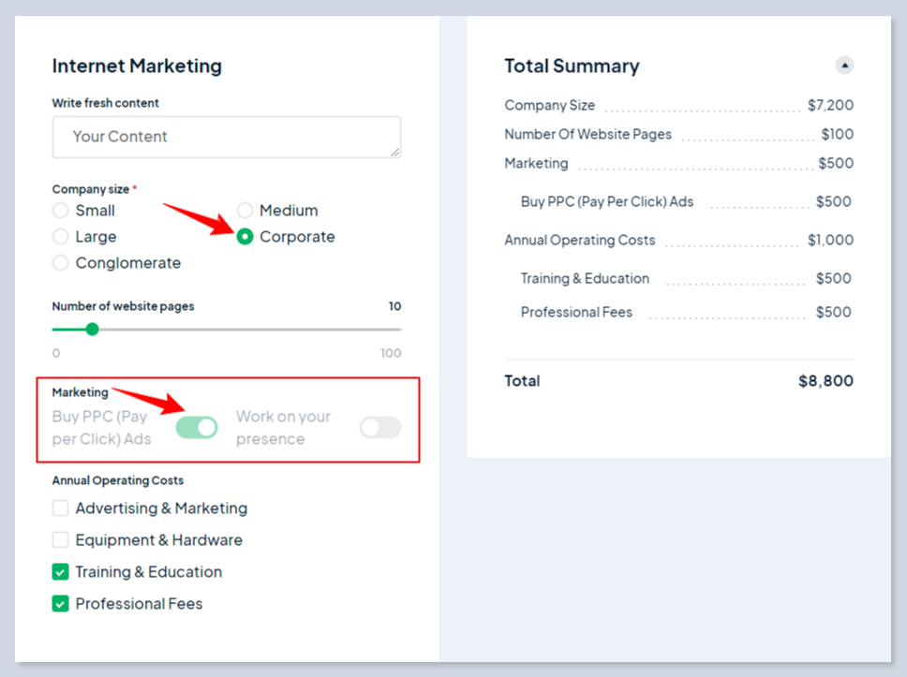The image size is (907, 677).
Task: Click the Total Summary heading
Action: 572,66
